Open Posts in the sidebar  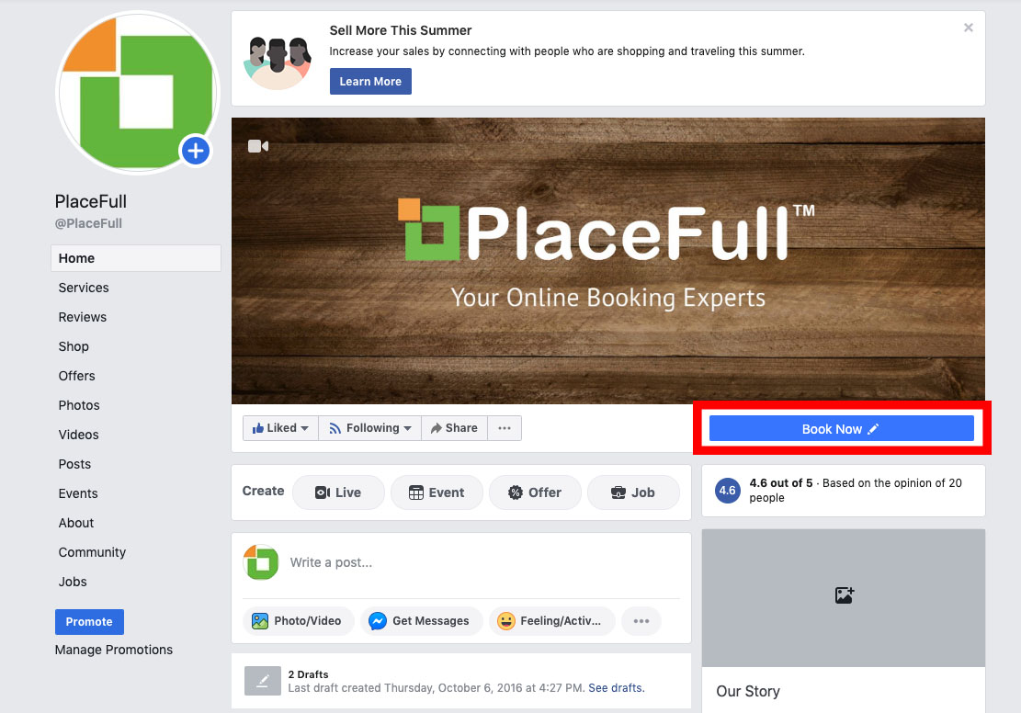pyautogui.click(x=74, y=464)
